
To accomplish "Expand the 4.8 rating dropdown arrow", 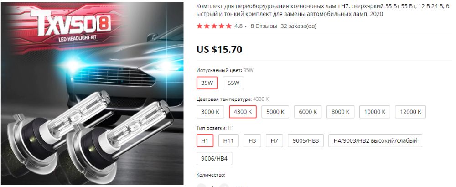I will click(x=246, y=26).
